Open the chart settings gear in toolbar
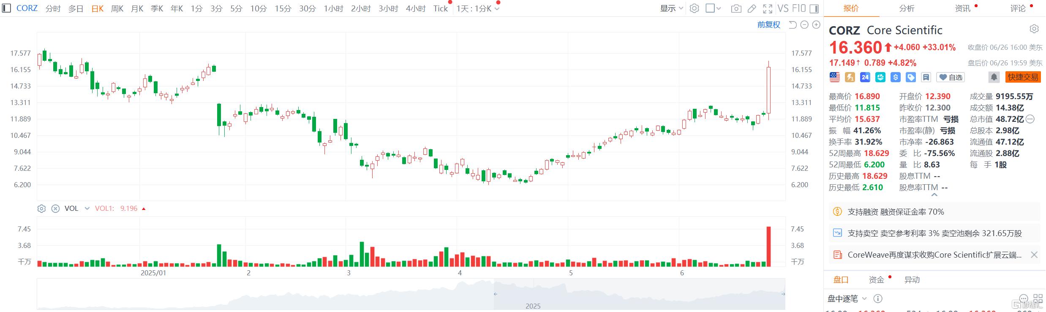 click(694, 8)
